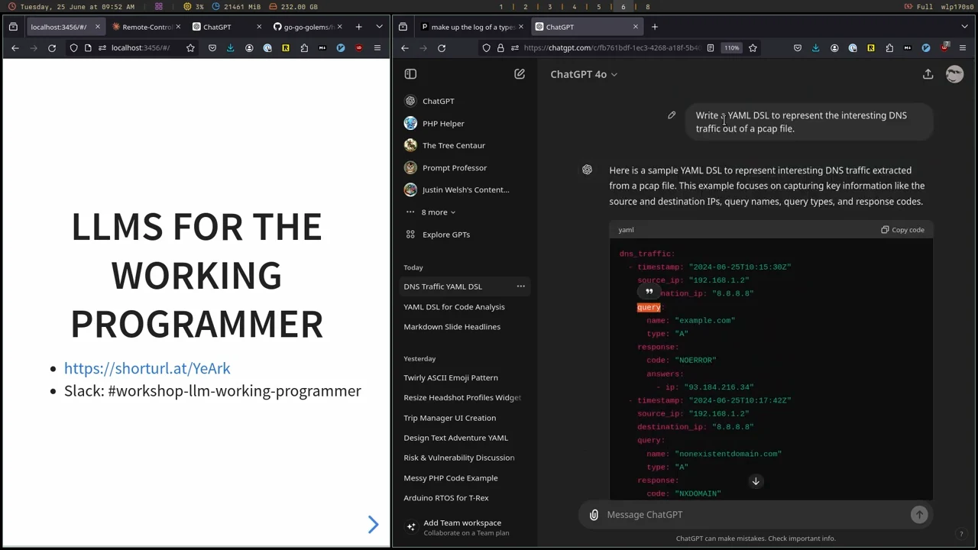Expand the '8 more' GPTs list
Image resolution: width=978 pixels, height=550 pixels.
pos(438,212)
